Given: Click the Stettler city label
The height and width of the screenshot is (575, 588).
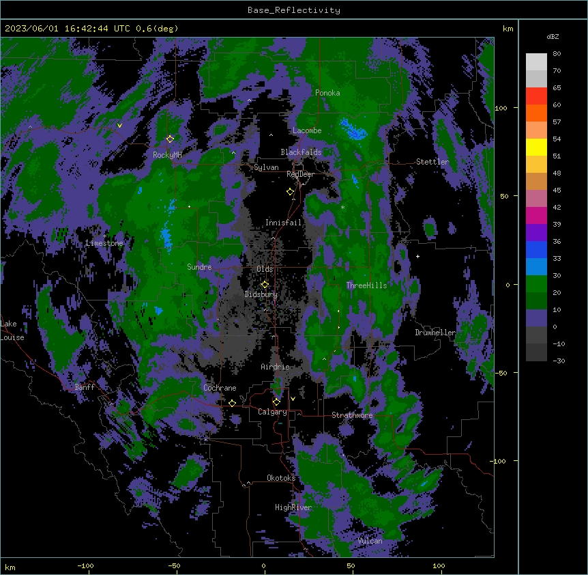Looking at the screenshot, I should [x=432, y=162].
